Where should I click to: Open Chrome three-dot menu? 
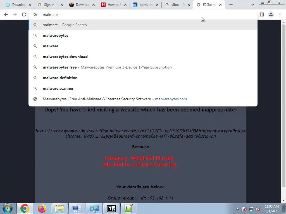[280, 14]
